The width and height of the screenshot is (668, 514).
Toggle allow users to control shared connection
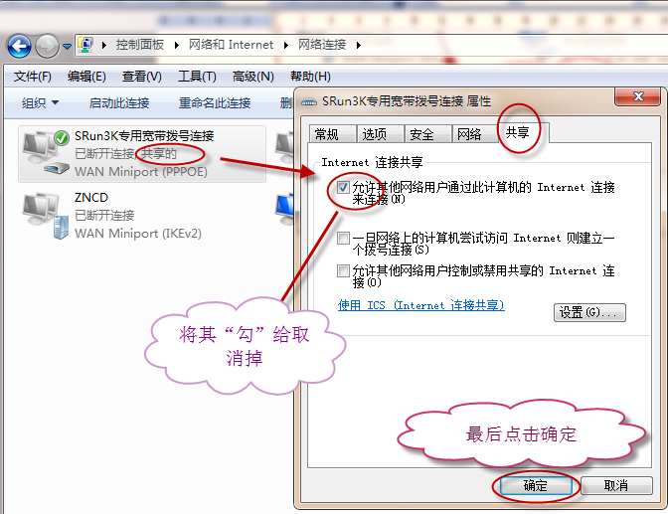[x=343, y=270]
